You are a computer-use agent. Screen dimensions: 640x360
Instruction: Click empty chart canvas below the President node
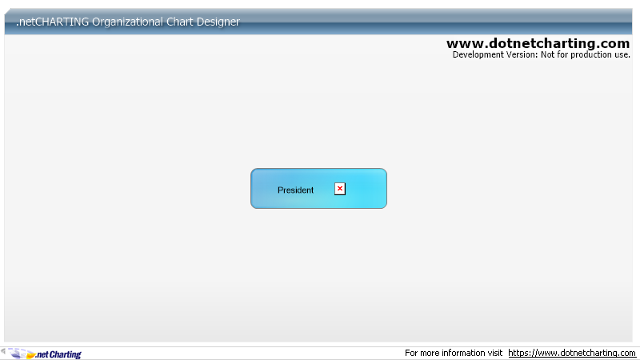tap(318, 272)
